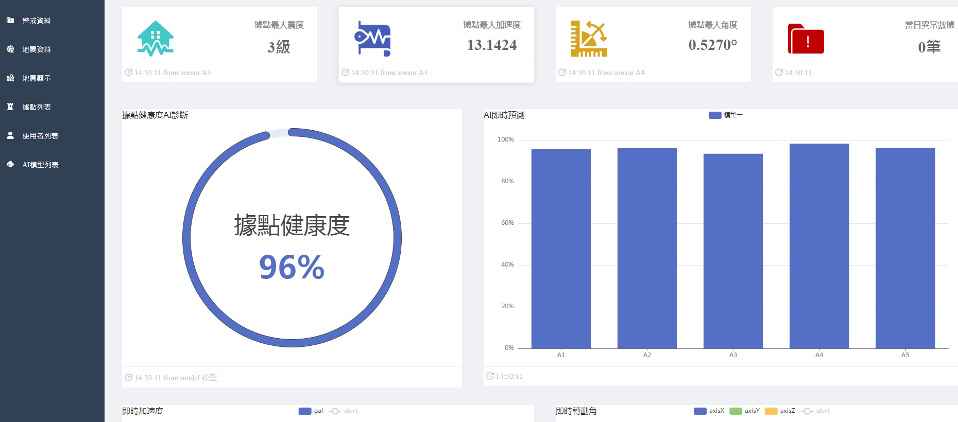The height and width of the screenshot is (422, 958).
Task: Click the AI即時預測 chart title
Action: point(504,115)
